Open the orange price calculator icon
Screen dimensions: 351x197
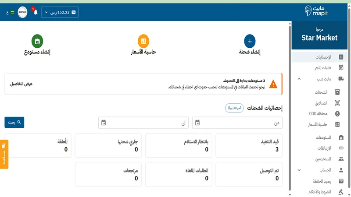(x=143, y=41)
